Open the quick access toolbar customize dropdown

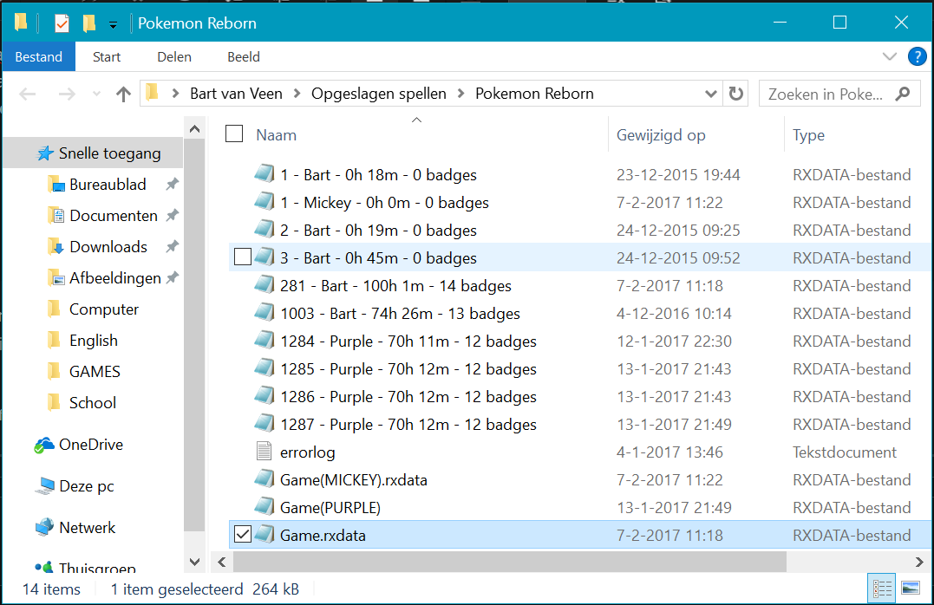[113, 25]
